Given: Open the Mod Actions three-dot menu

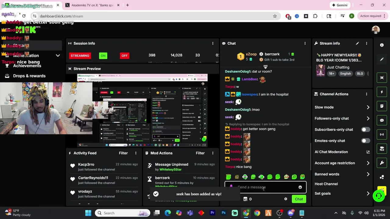Looking at the screenshot, I should pos(213,153).
